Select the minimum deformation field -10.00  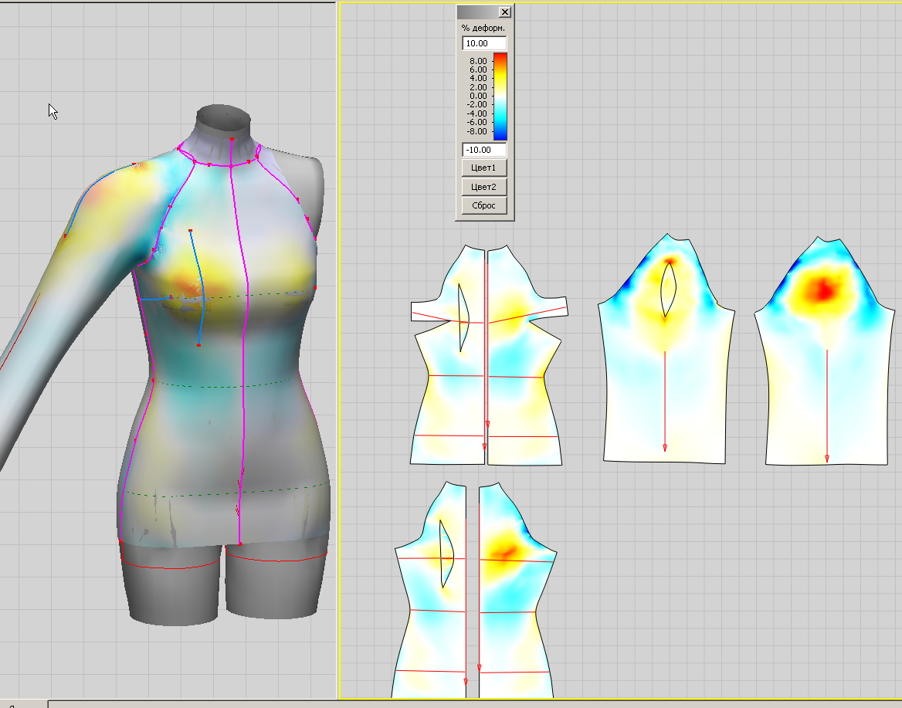tap(483, 150)
